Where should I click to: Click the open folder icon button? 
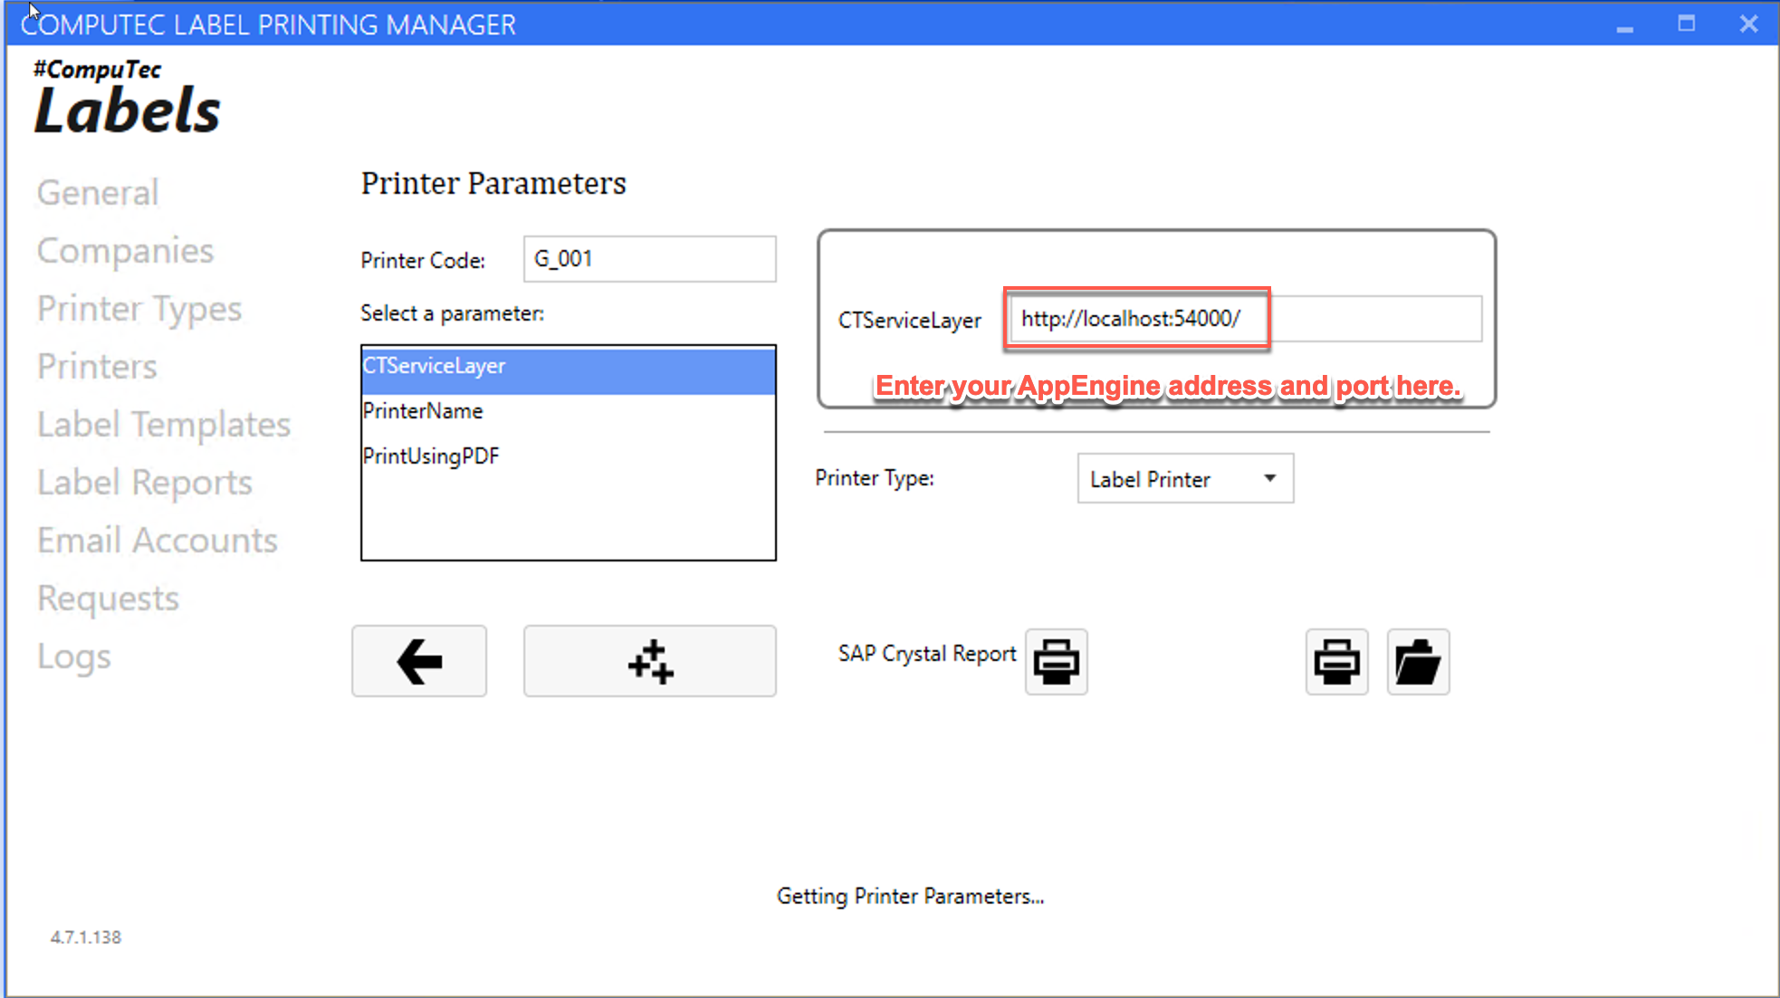pyautogui.click(x=1418, y=662)
